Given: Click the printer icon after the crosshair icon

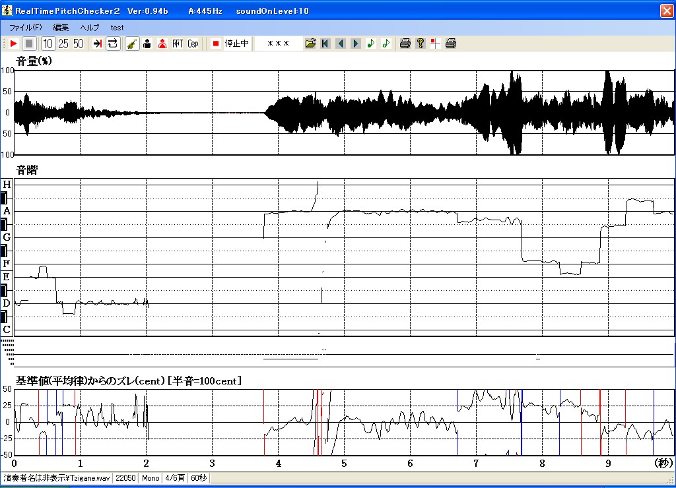Looking at the screenshot, I should pyautogui.click(x=450, y=44).
